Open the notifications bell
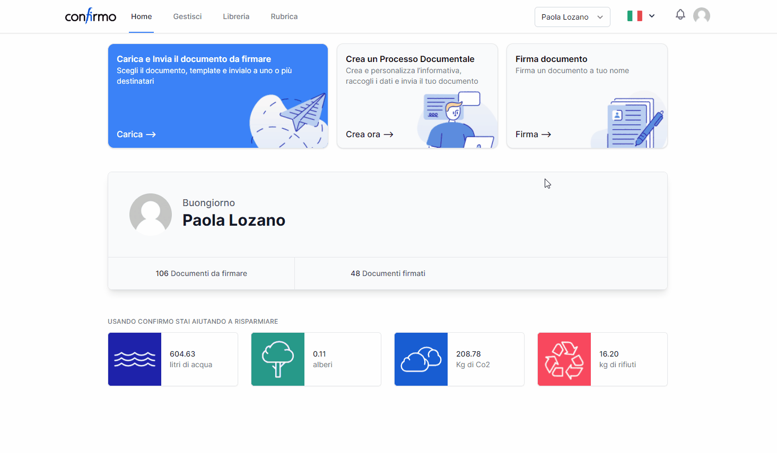 [x=680, y=15]
